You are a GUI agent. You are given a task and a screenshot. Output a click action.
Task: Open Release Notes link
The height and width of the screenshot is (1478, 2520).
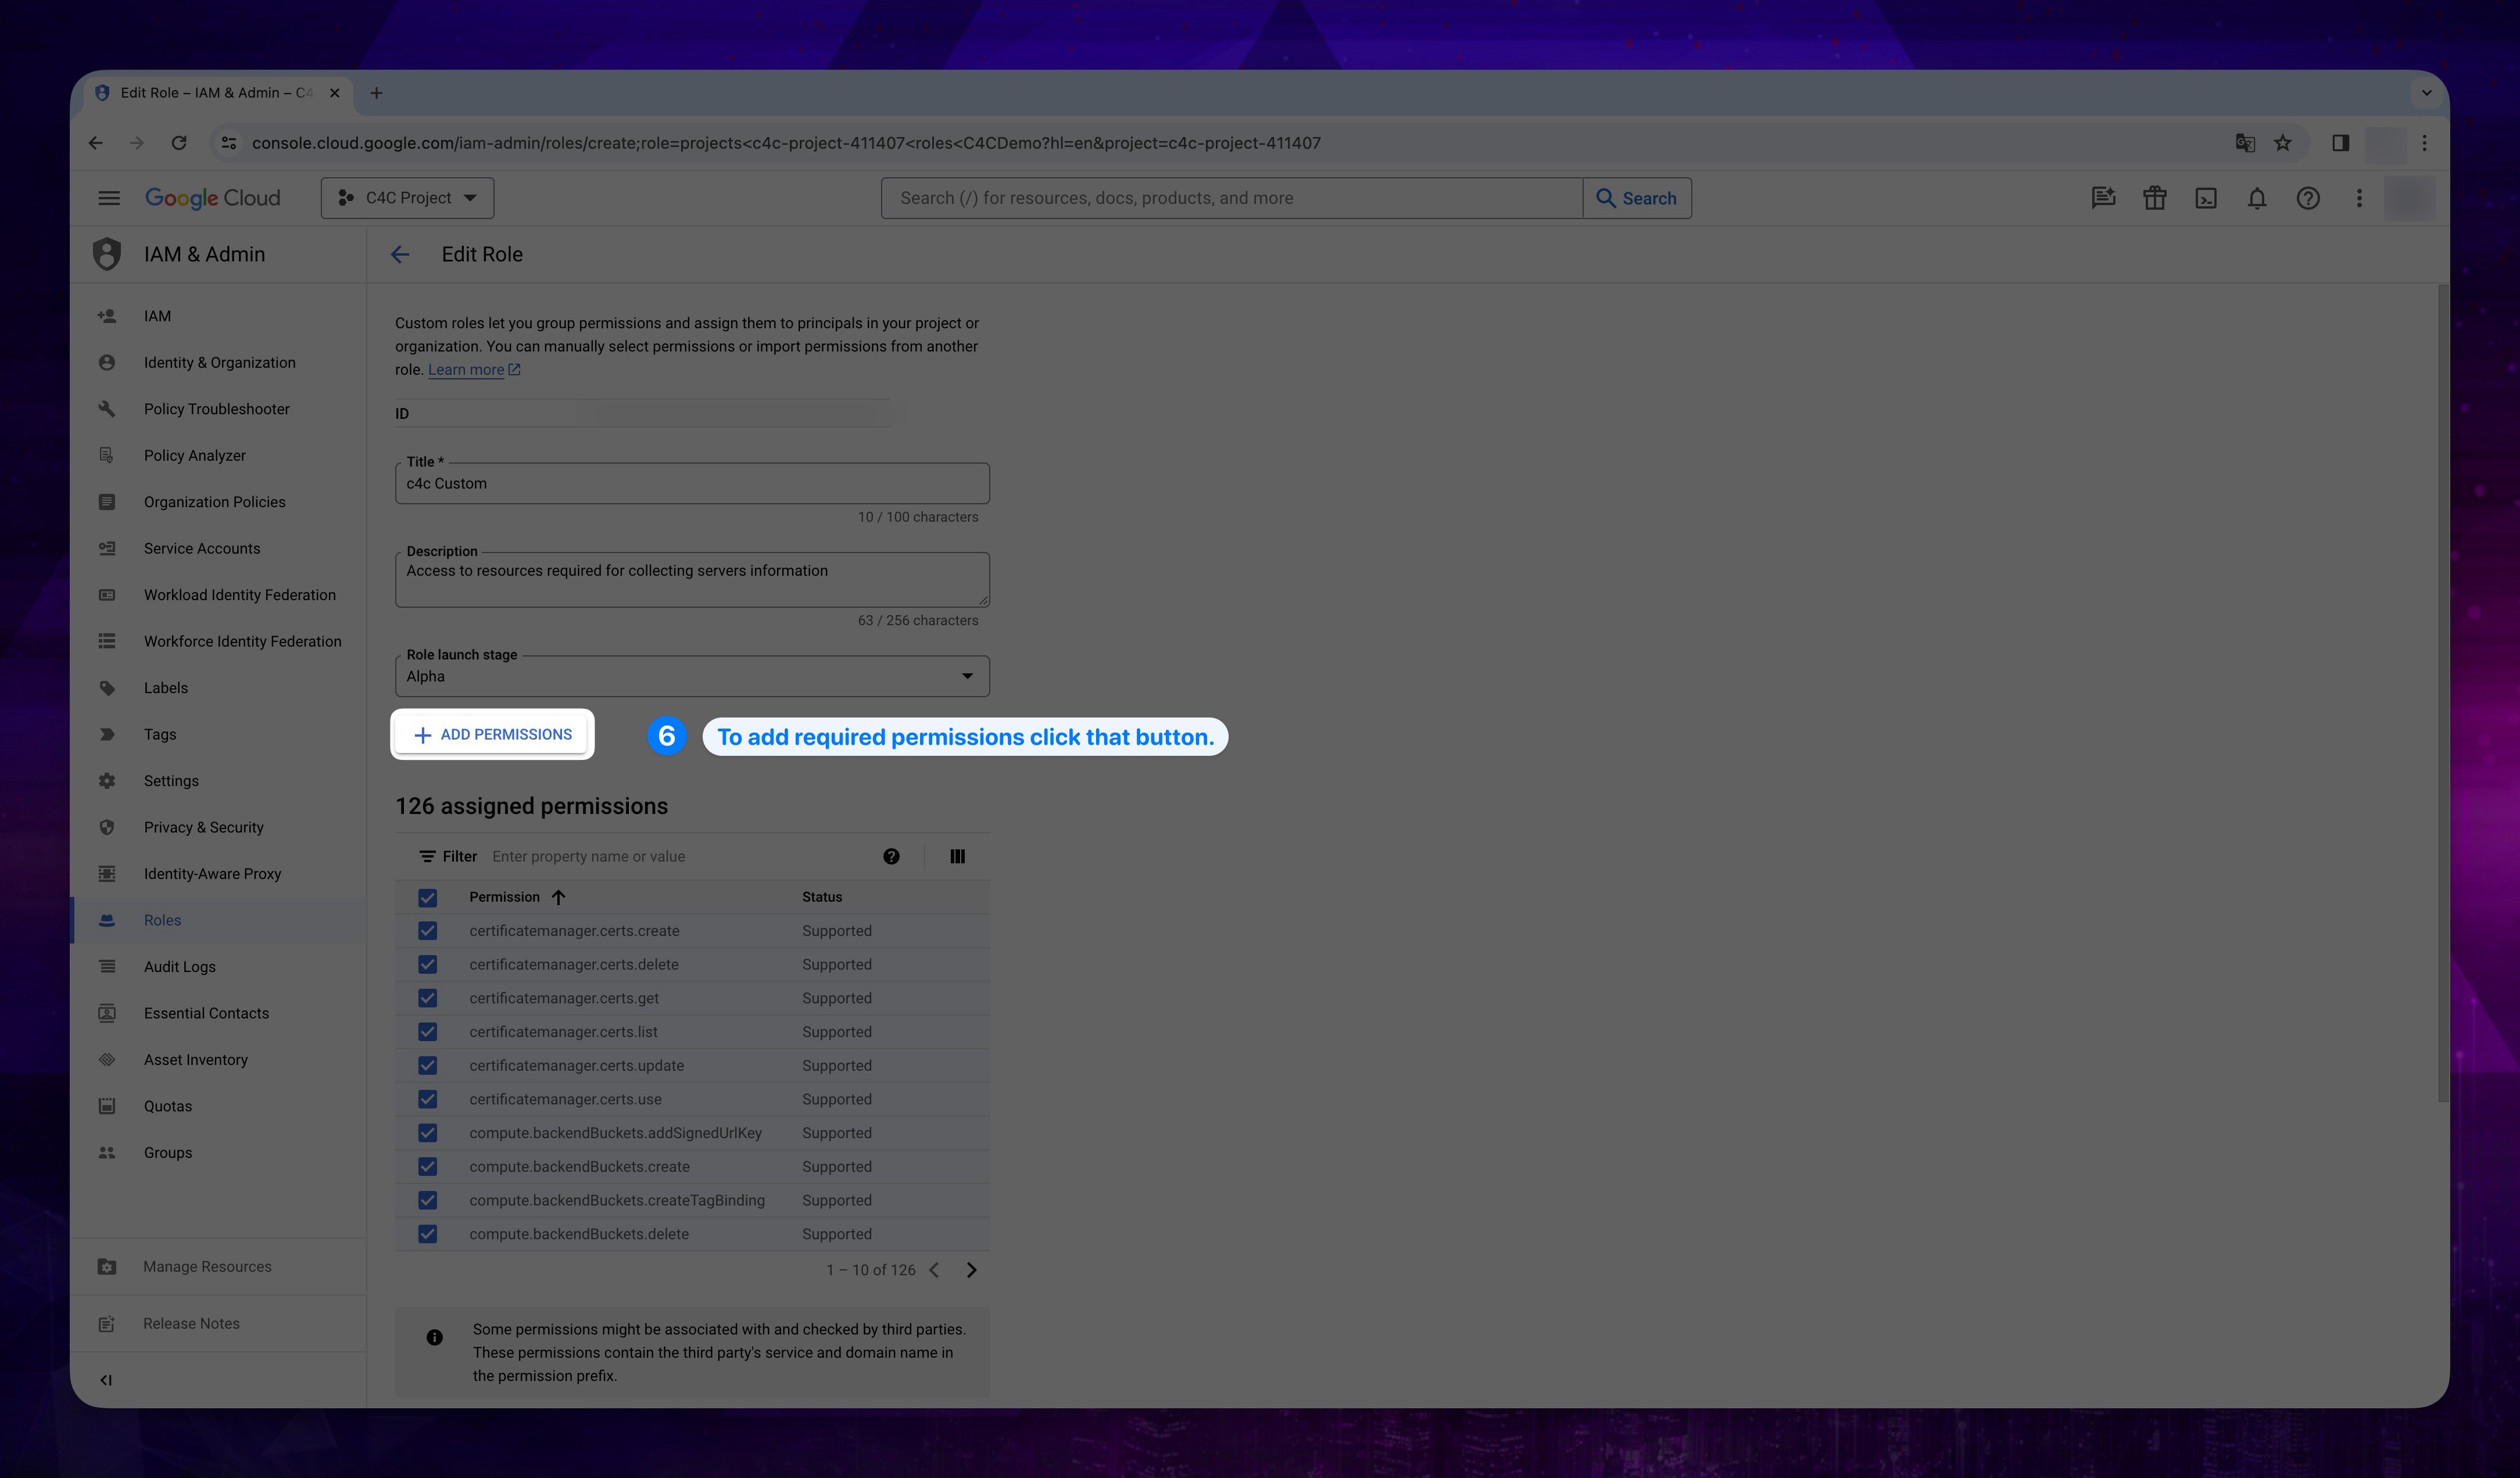click(218, 1324)
